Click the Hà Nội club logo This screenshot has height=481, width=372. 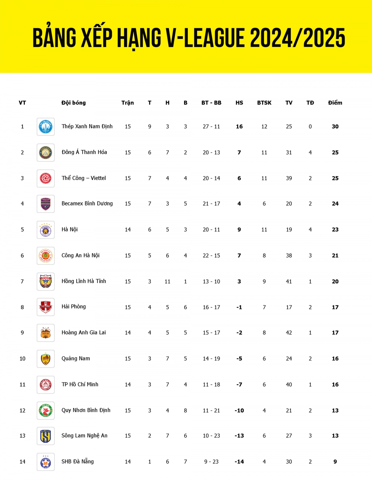coord(46,230)
